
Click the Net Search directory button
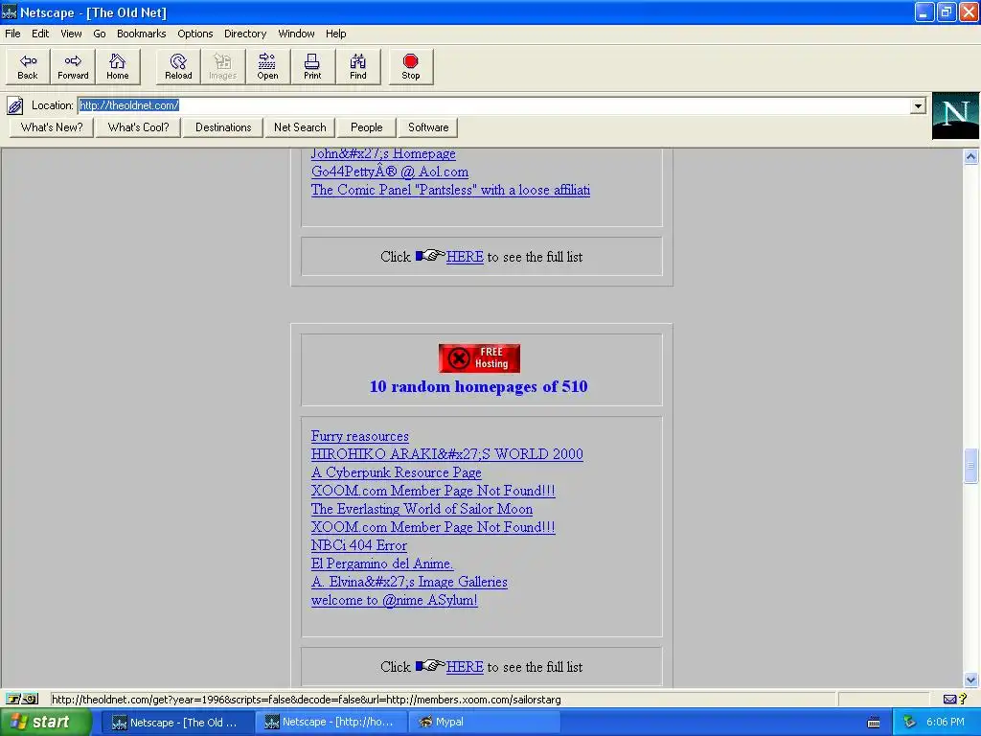(x=300, y=127)
